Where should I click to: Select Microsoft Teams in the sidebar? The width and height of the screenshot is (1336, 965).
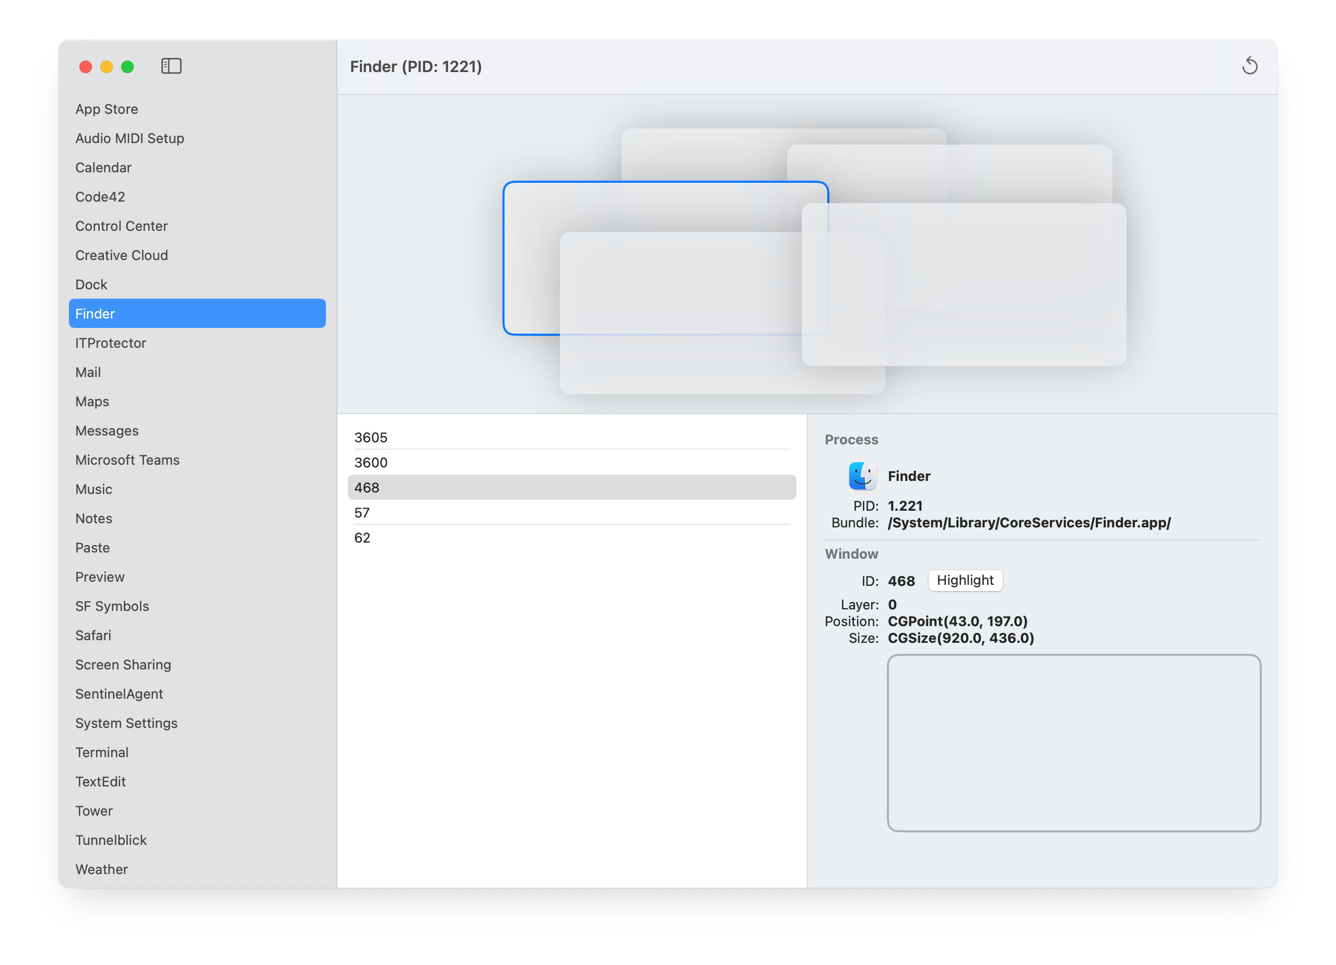point(197,460)
